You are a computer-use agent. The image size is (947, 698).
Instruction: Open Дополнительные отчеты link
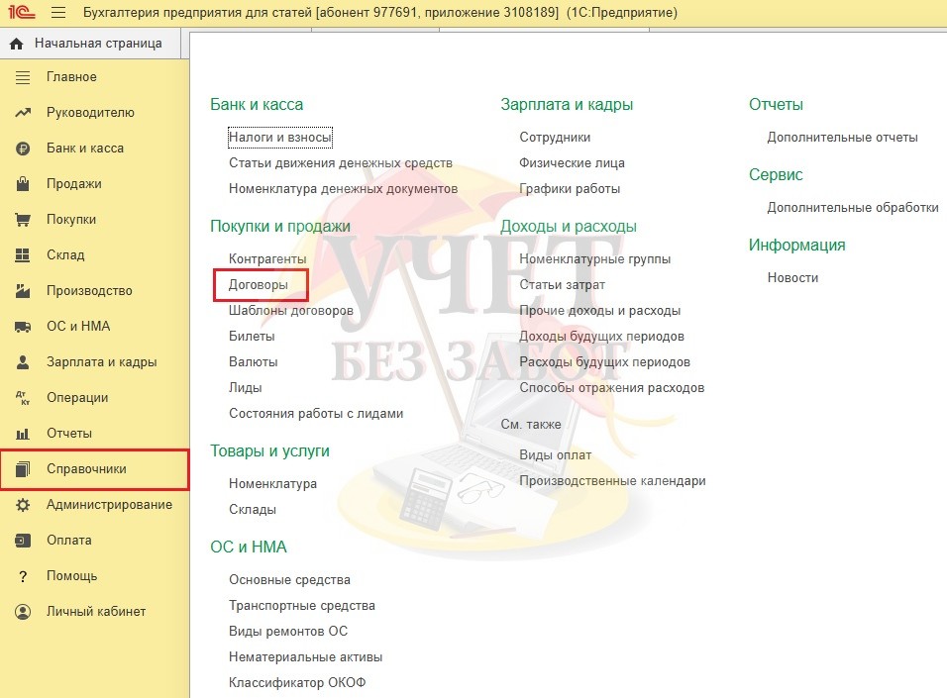(x=842, y=138)
